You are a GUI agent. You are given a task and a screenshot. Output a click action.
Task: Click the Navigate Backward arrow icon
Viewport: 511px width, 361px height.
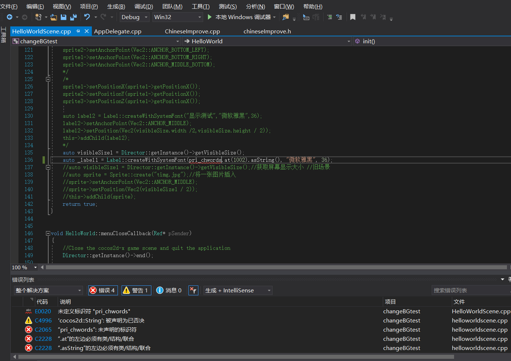[10, 17]
